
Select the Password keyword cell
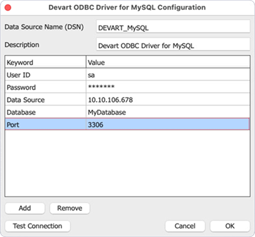[45, 87]
